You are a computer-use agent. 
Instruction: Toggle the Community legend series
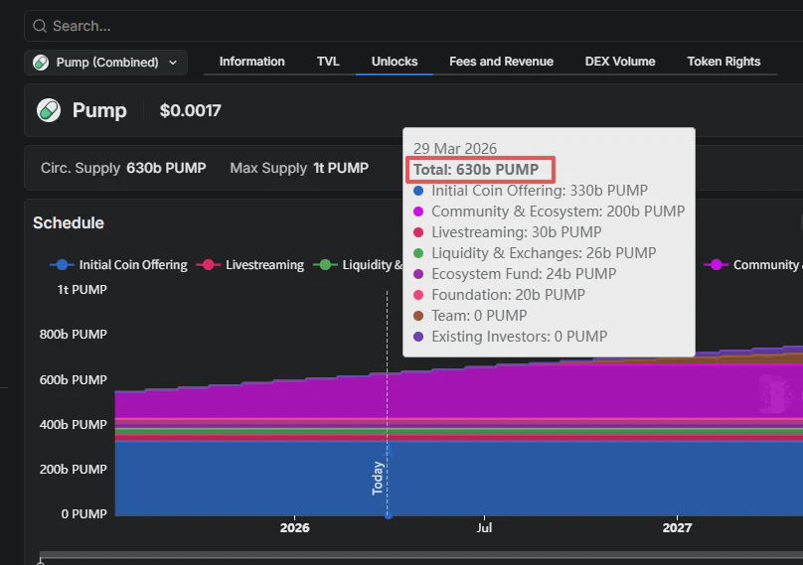point(753,264)
